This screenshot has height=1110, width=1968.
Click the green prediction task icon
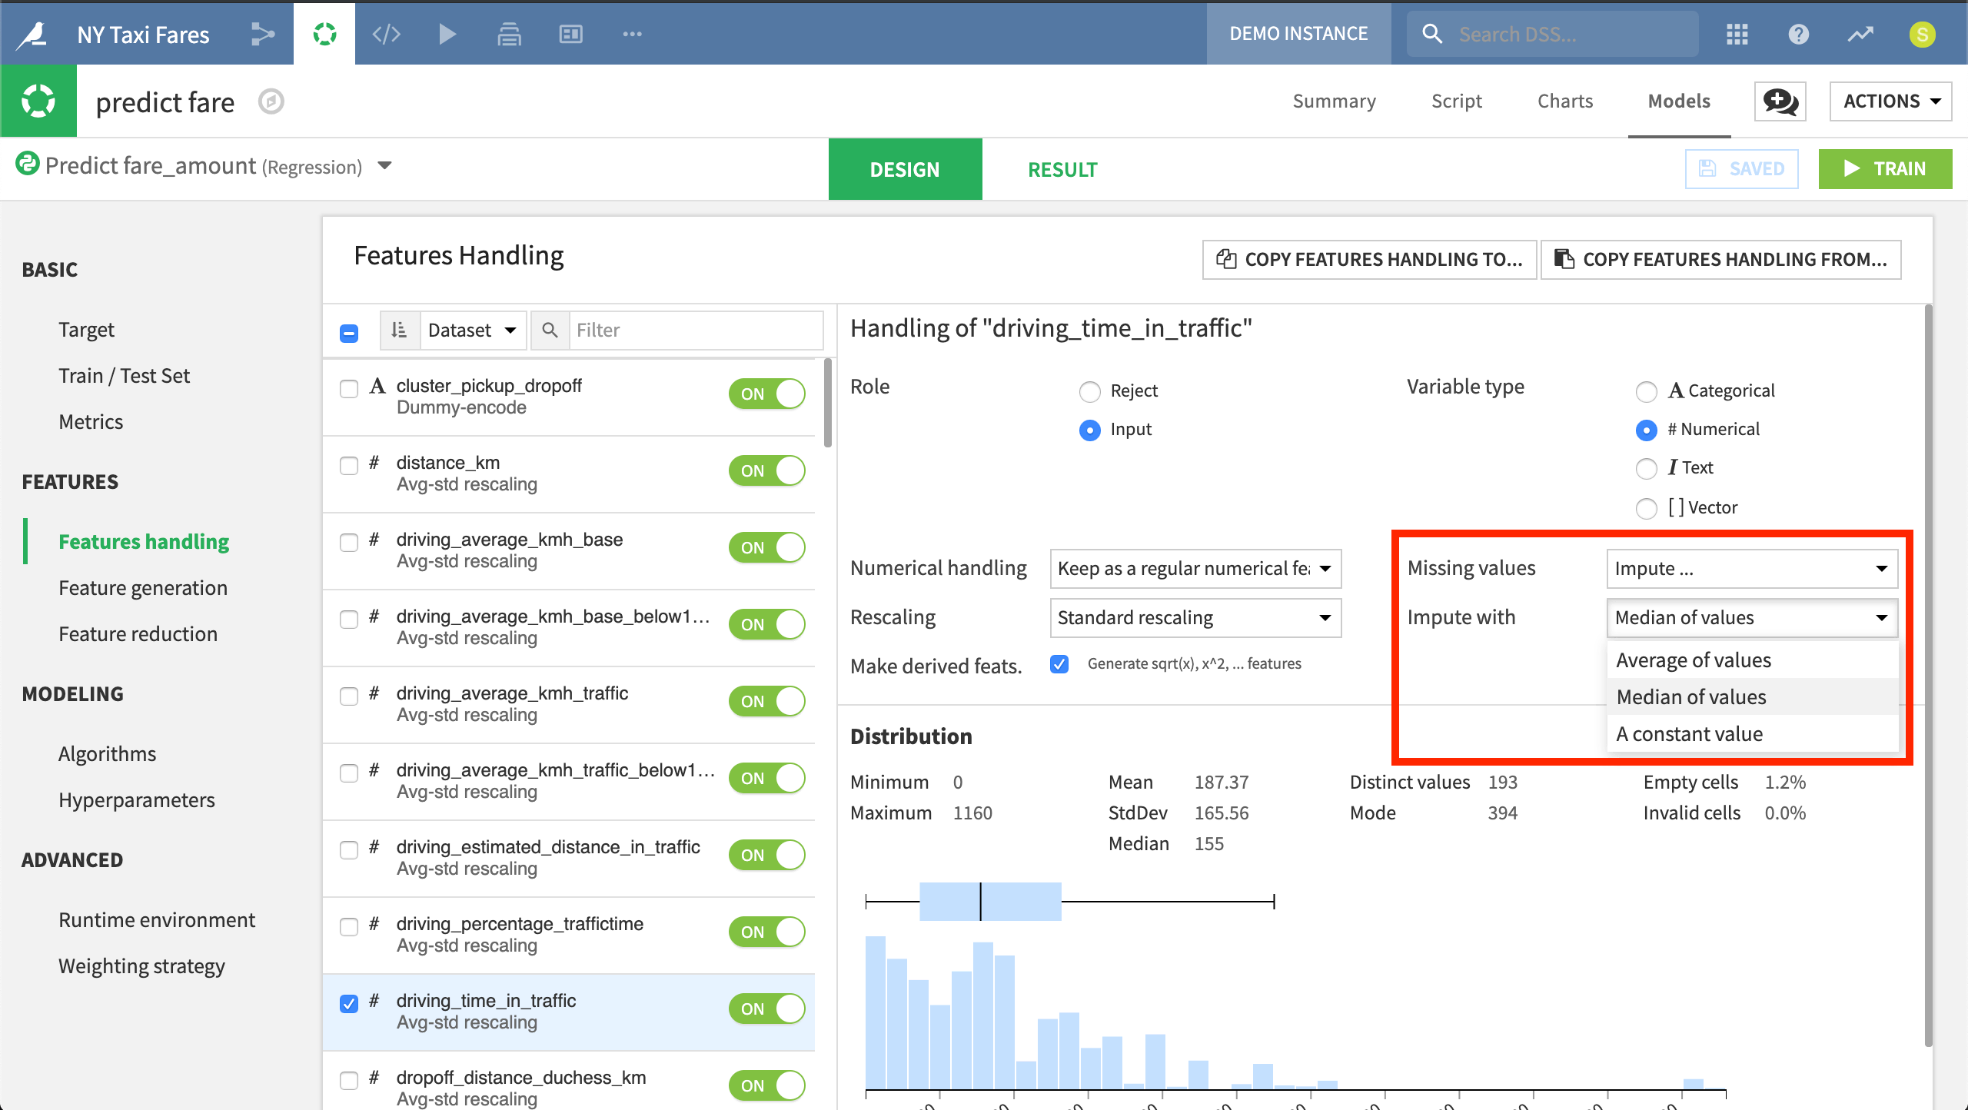pyautogui.click(x=27, y=164)
